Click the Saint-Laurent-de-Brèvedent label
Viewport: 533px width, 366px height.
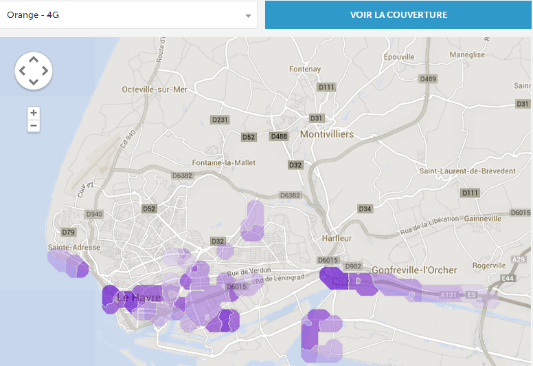[x=457, y=171]
